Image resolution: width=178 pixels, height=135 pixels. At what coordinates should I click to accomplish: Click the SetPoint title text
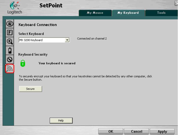(51, 5)
